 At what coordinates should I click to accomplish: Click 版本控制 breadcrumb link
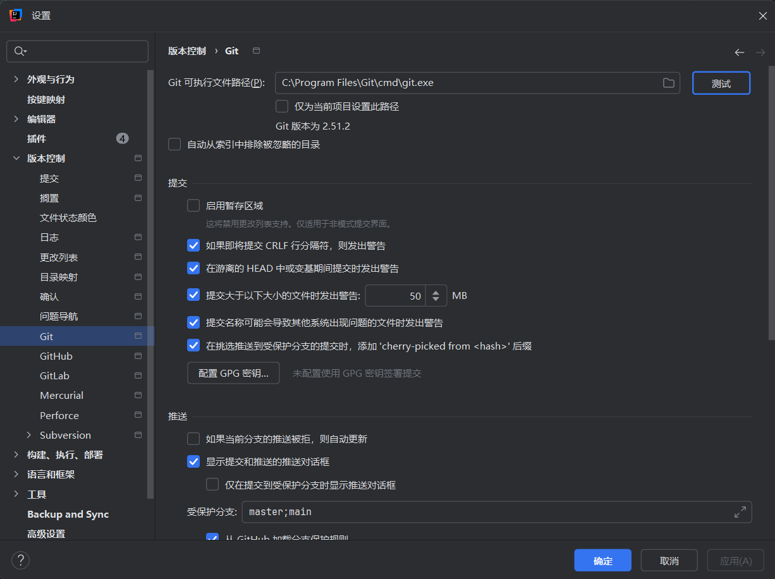[187, 51]
